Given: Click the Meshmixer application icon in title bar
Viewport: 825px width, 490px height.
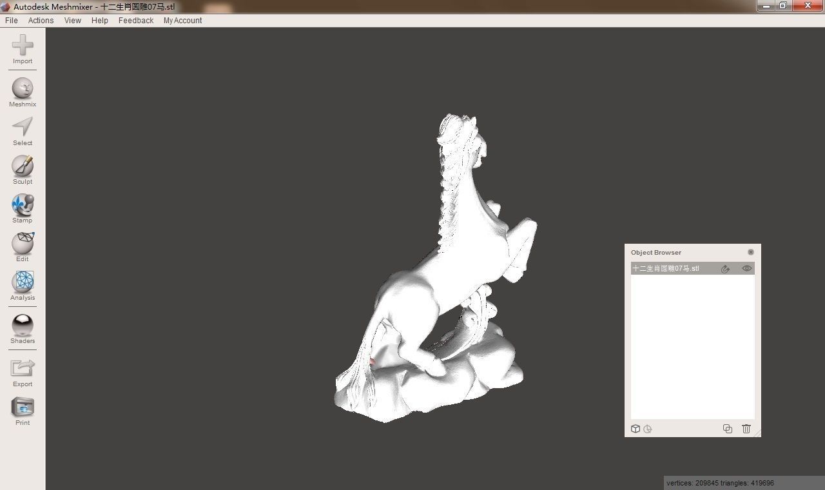Looking at the screenshot, I should coord(6,6).
